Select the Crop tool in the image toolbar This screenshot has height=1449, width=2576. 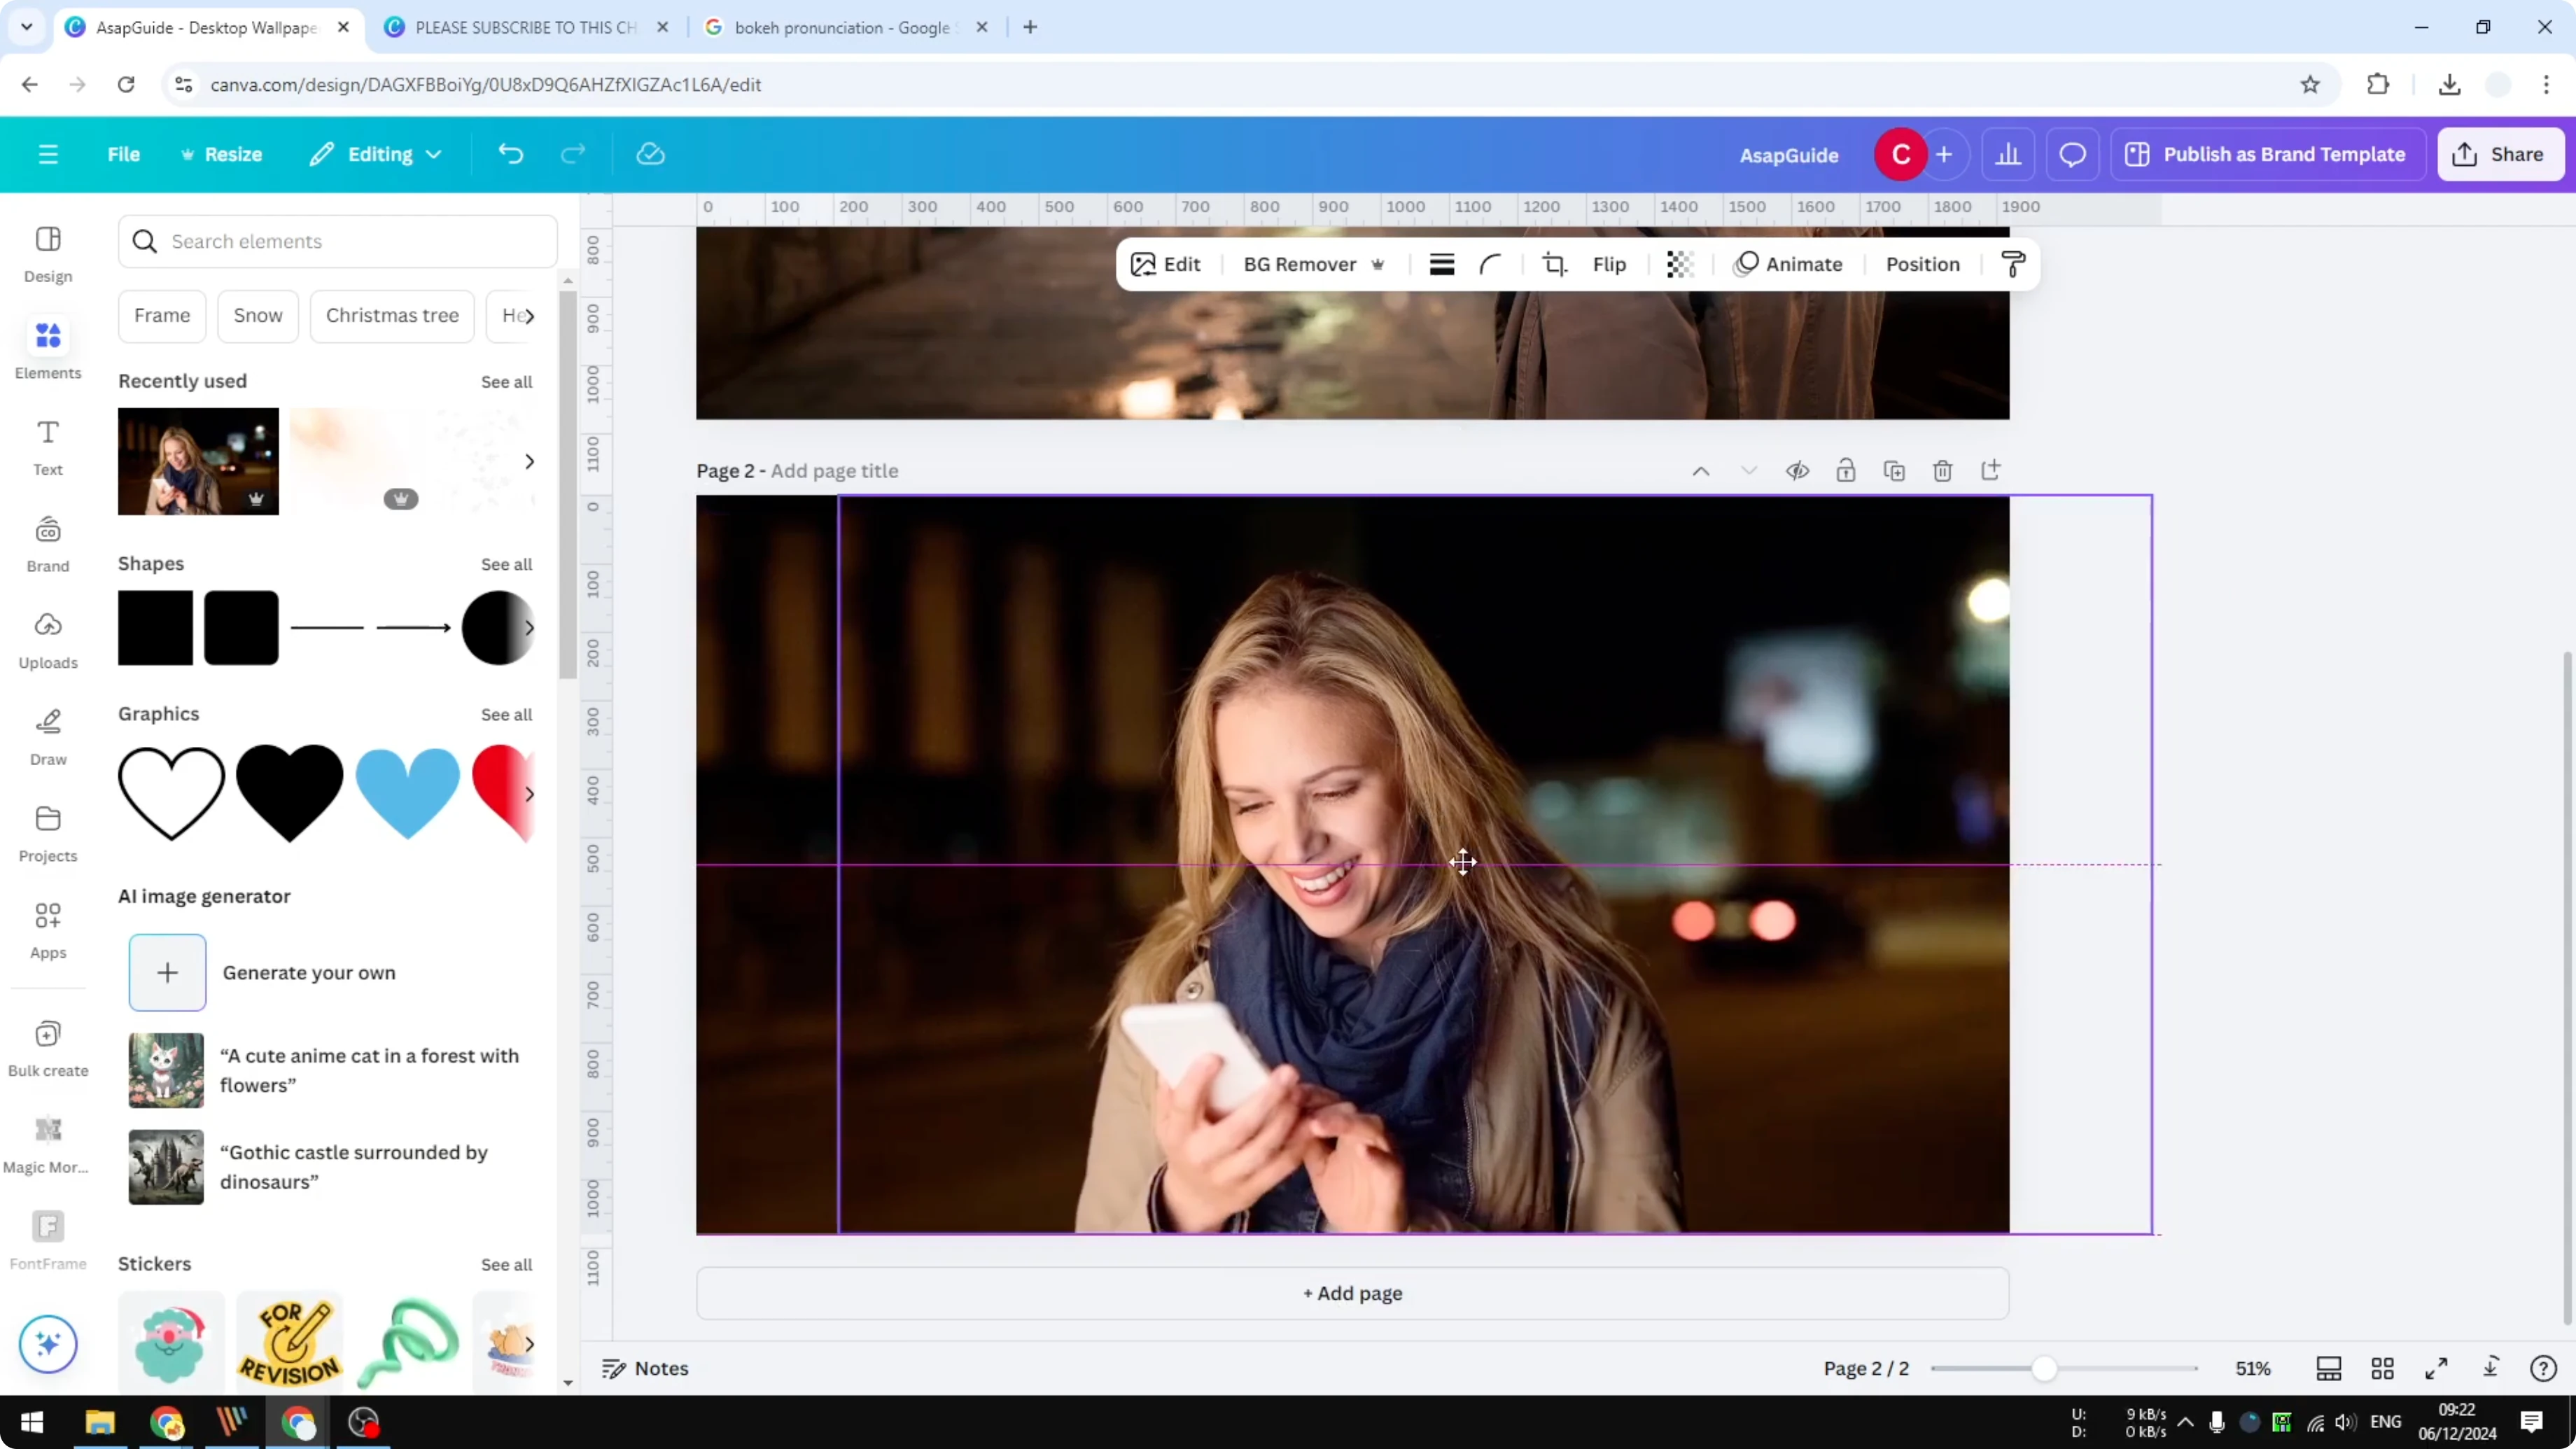tap(1555, 264)
